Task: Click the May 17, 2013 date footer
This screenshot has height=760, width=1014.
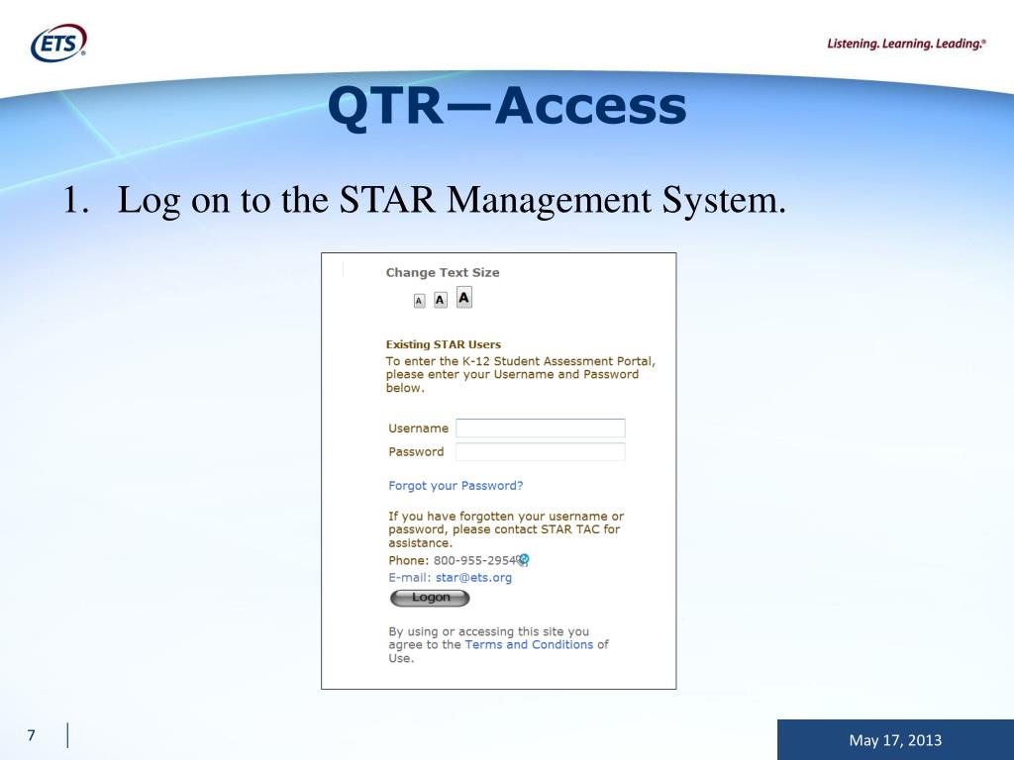Action: (x=895, y=740)
